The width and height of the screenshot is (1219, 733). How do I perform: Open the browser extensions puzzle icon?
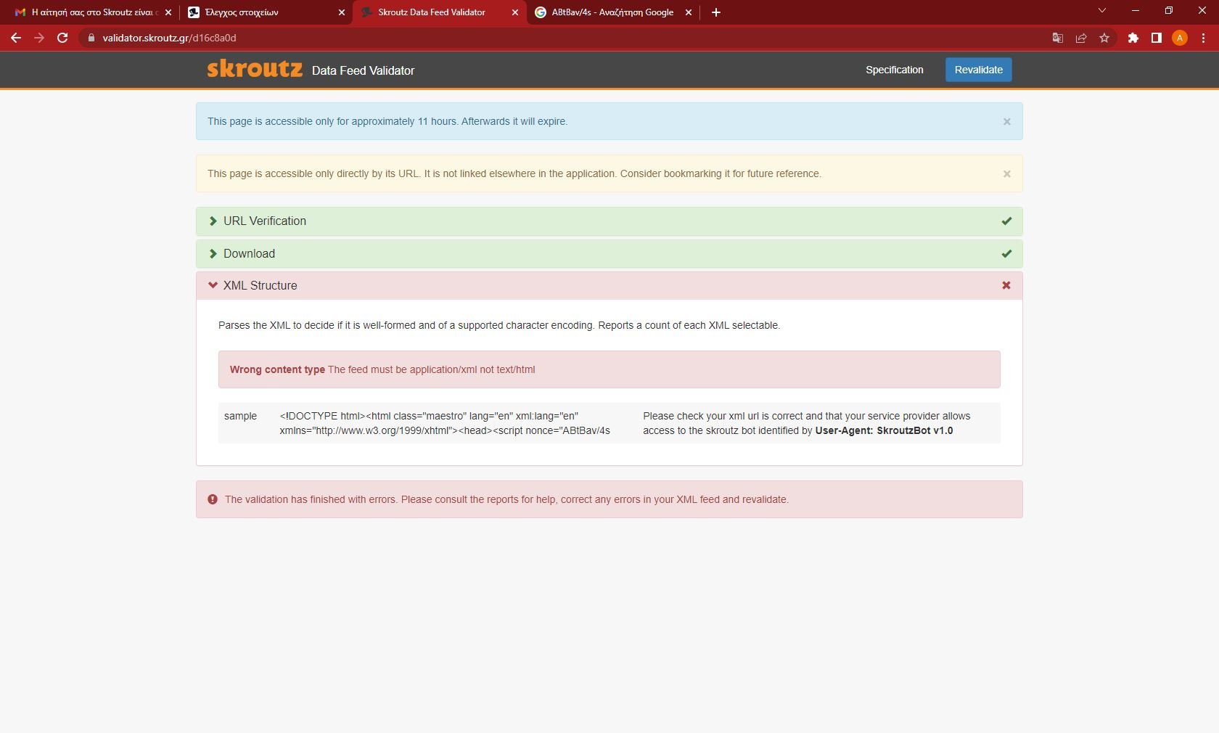pos(1133,38)
